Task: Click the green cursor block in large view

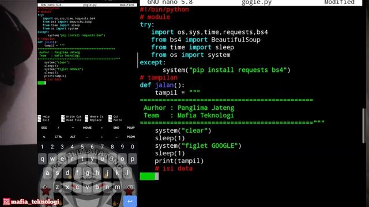Action: 149,177
